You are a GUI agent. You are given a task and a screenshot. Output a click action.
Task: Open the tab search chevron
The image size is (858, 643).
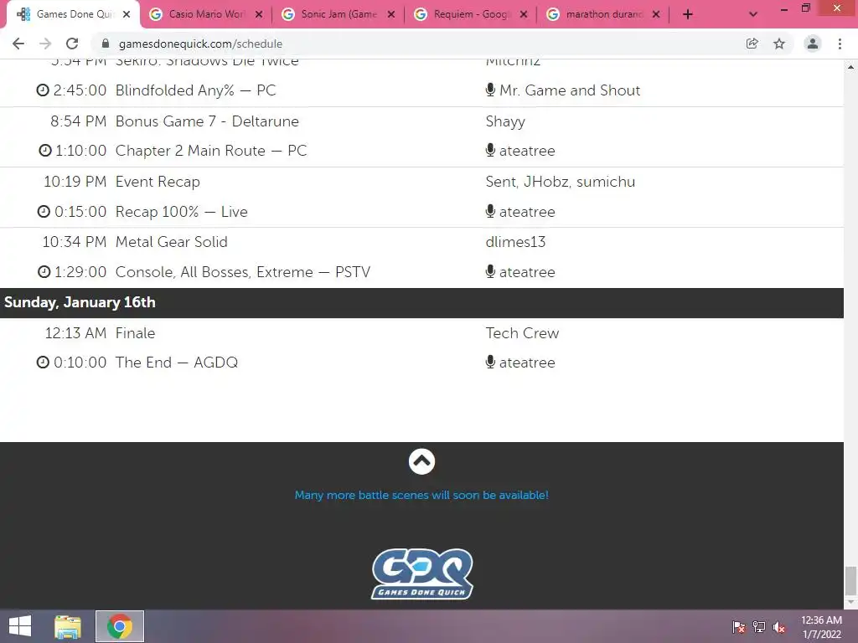[753, 14]
